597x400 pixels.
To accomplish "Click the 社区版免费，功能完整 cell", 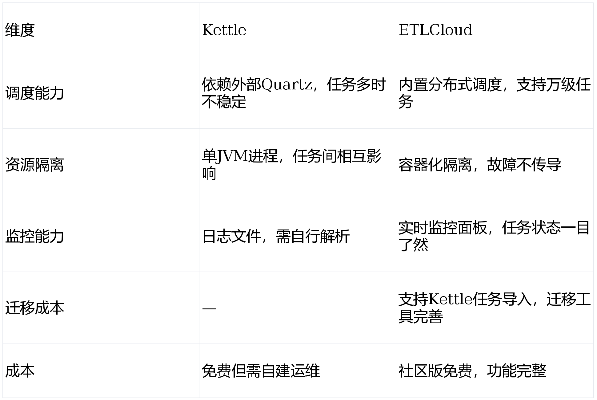I will tap(495, 371).
